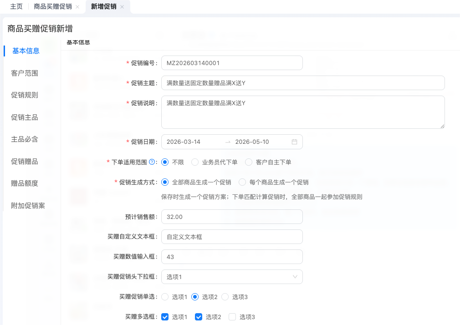The width and height of the screenshot is (460, 325).
Task: Go to 促销赠品 section in sidebar
Action: click(x=25, y=161)
